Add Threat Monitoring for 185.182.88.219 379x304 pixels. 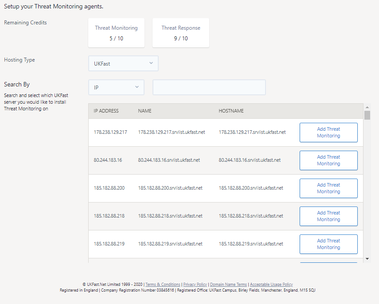tap(328, 244)
